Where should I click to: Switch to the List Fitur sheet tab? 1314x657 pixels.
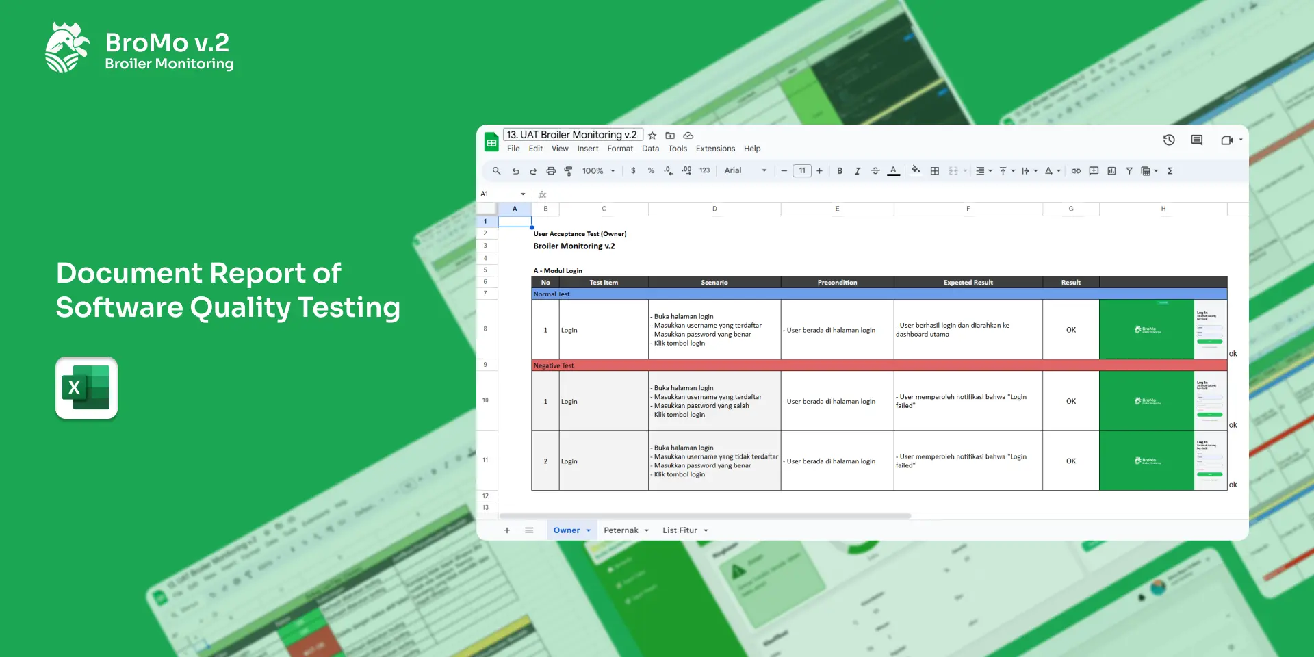[680, 530]
